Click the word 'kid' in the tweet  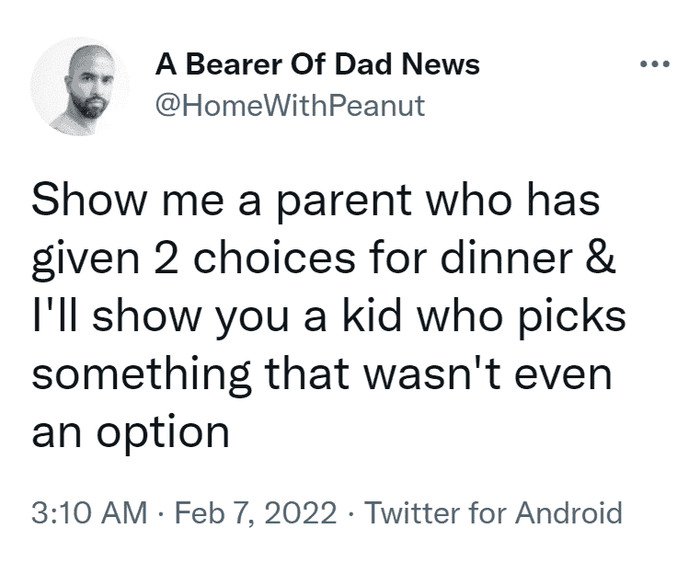(373, 316)
